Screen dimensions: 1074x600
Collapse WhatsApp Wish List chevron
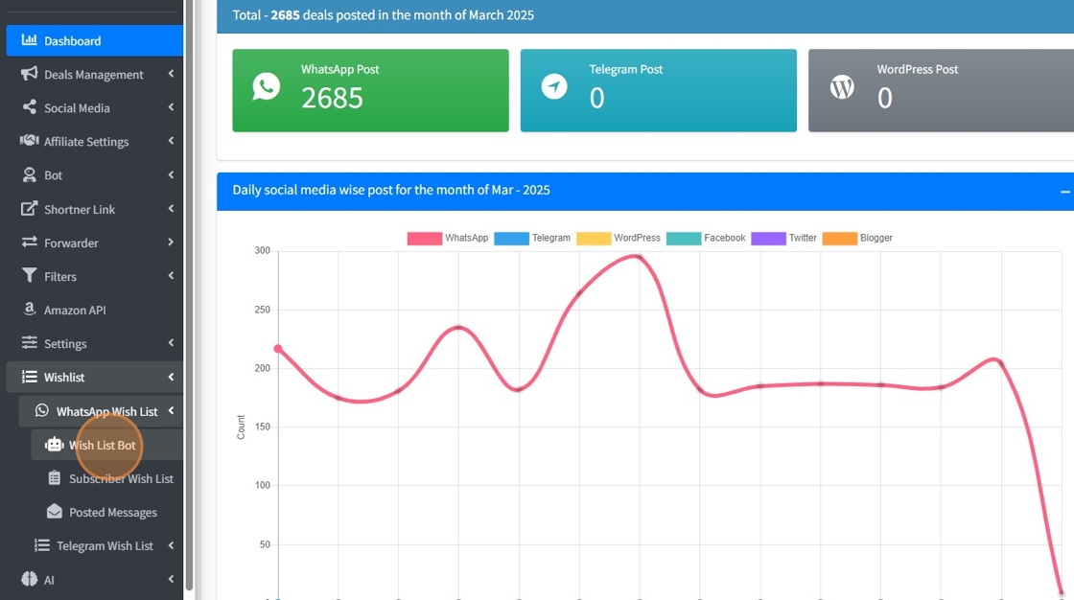click(x=171, y=410)
